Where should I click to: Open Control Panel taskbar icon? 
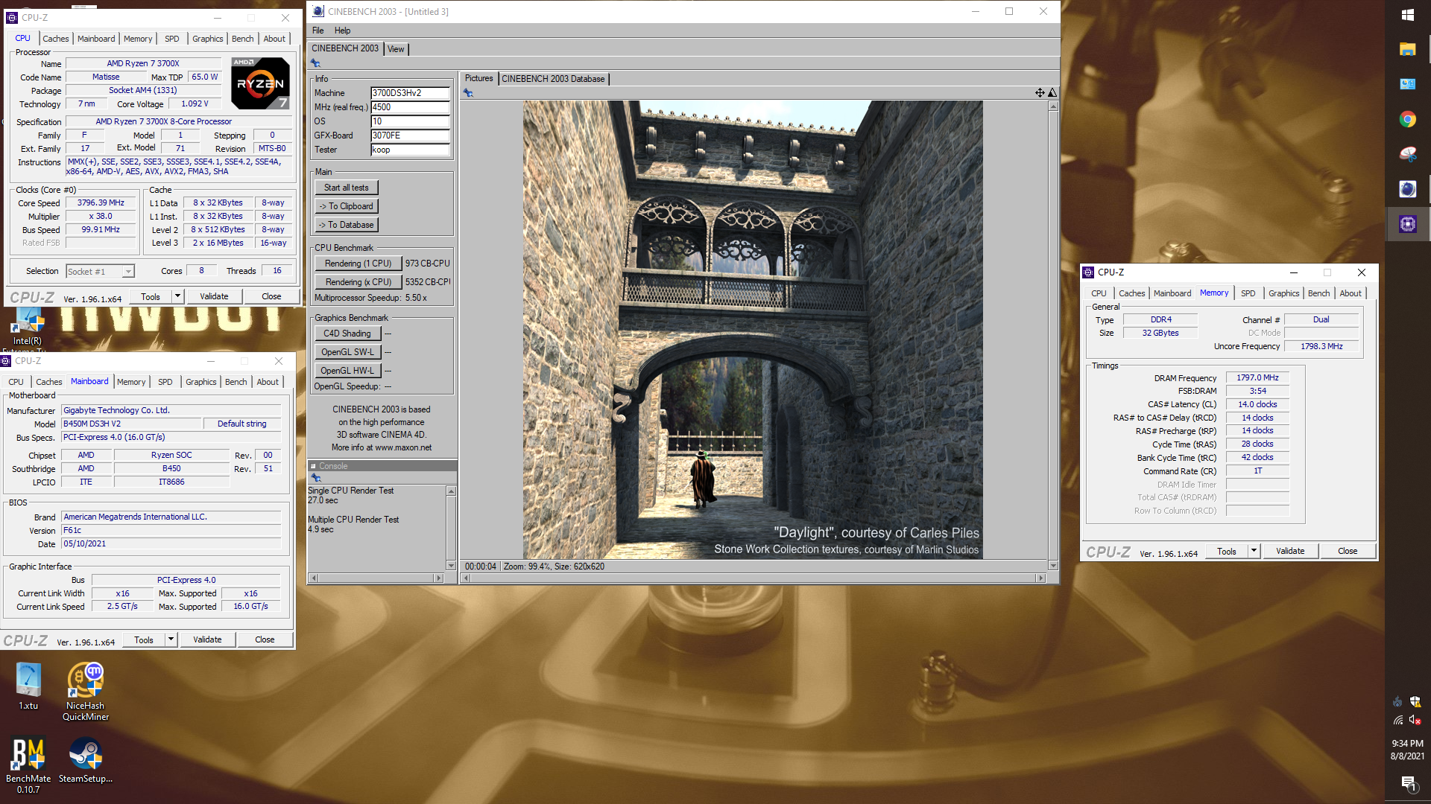tap(1408, 84)
